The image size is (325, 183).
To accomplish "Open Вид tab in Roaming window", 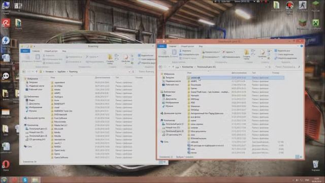I will point(64,51).
